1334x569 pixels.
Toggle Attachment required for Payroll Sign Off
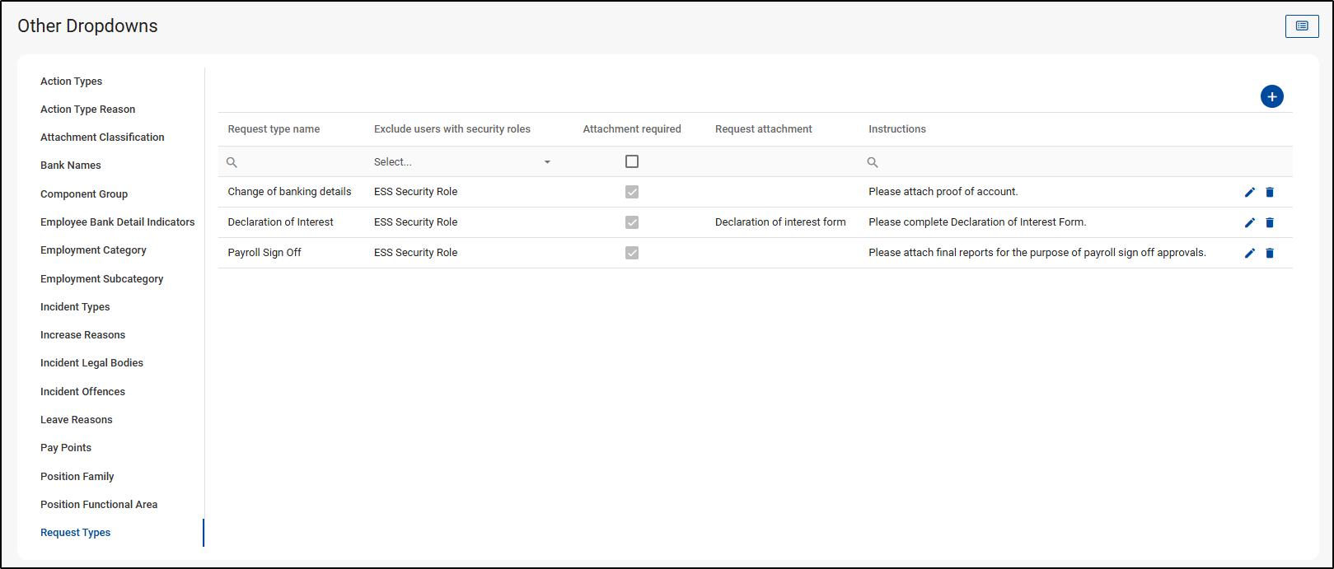(x=632, y=253)
